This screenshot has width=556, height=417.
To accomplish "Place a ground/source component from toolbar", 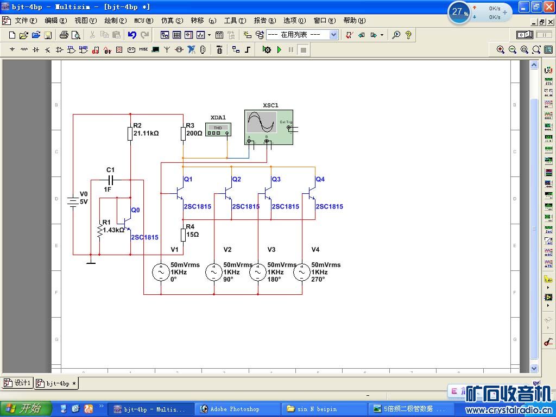I will tap(12, 50).
